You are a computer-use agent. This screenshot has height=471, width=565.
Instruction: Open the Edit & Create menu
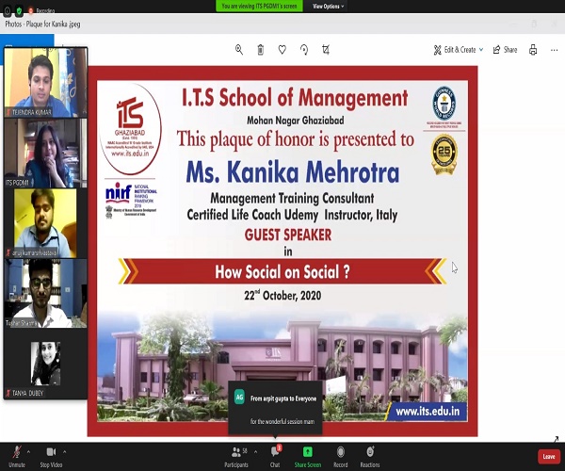pos(459,50)
